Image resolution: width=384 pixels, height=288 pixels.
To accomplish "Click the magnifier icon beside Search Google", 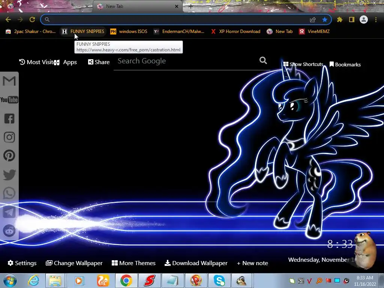I will [x=263, y=60].
